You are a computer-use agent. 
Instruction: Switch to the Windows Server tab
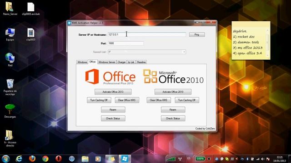(107, 62)
